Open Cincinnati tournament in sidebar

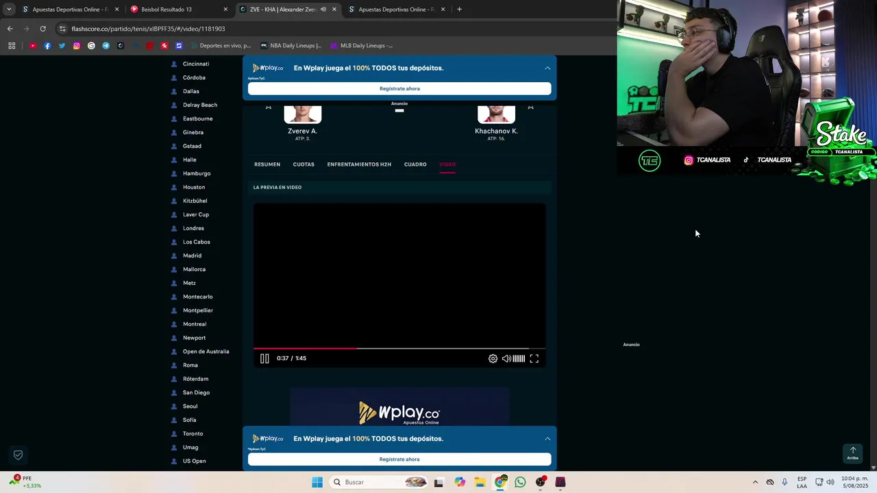click(196, 64)
